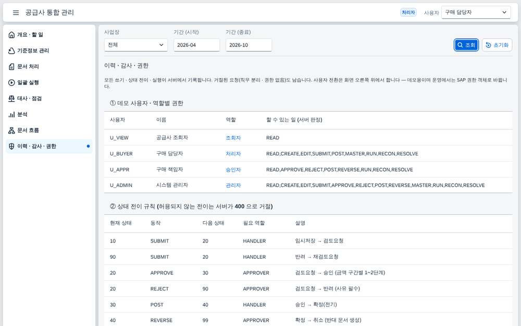
Task: Click the 필요 역할 column header
Action: (254, 223)
